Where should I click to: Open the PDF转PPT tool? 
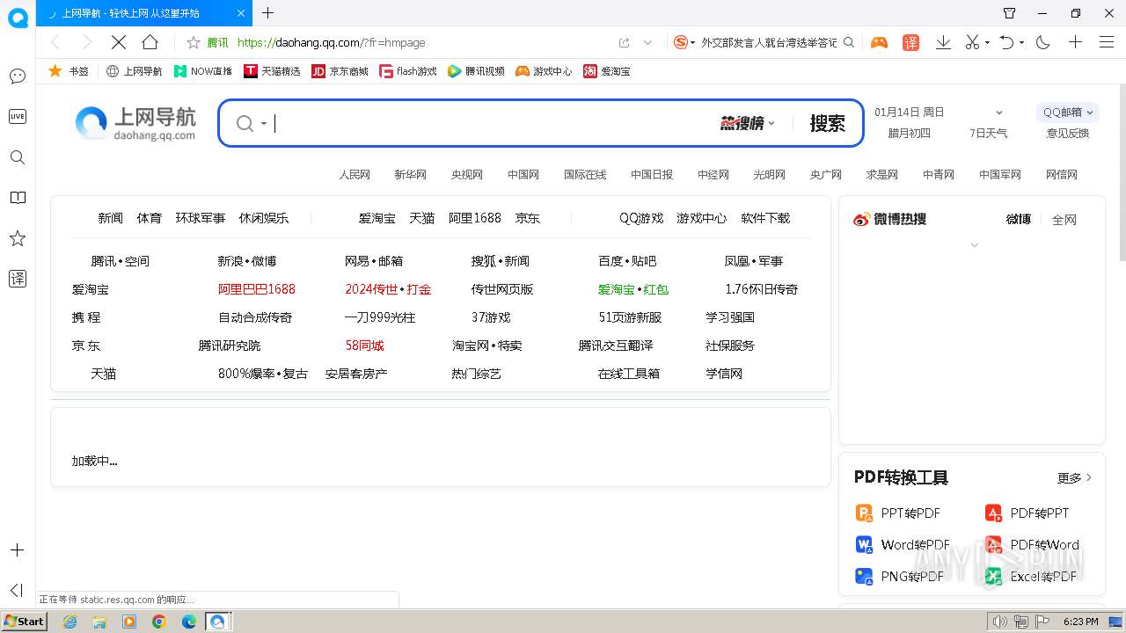[1027, 513]
